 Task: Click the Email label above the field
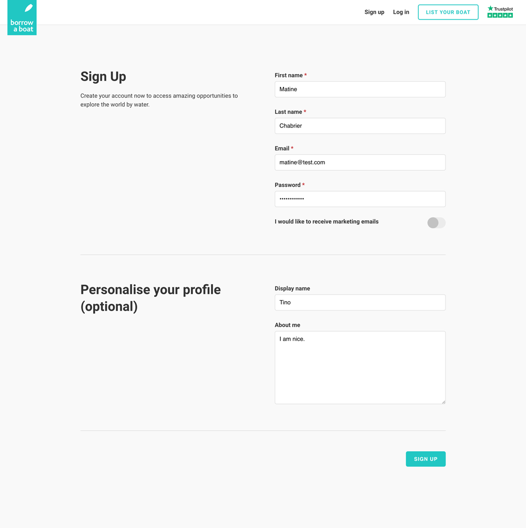(282, 148)
